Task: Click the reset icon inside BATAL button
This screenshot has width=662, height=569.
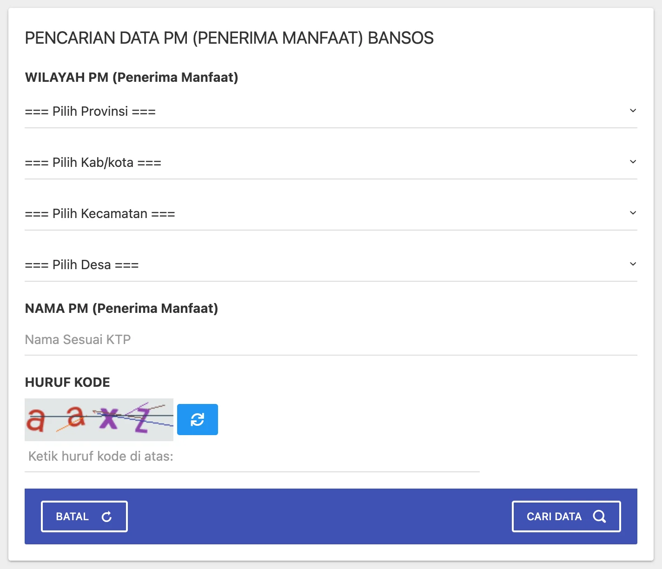Action: click(107, 516)
